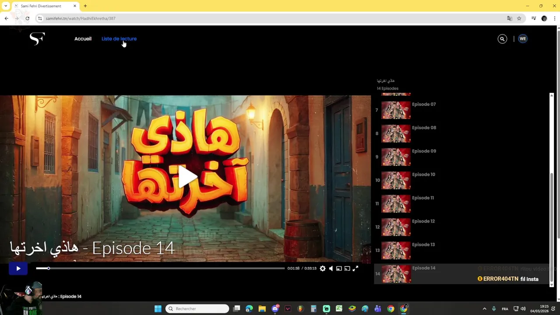This screenshot has width=560, height=315.
Task: Click Episode 14 thumbnail image
Action: coord(396,274)
